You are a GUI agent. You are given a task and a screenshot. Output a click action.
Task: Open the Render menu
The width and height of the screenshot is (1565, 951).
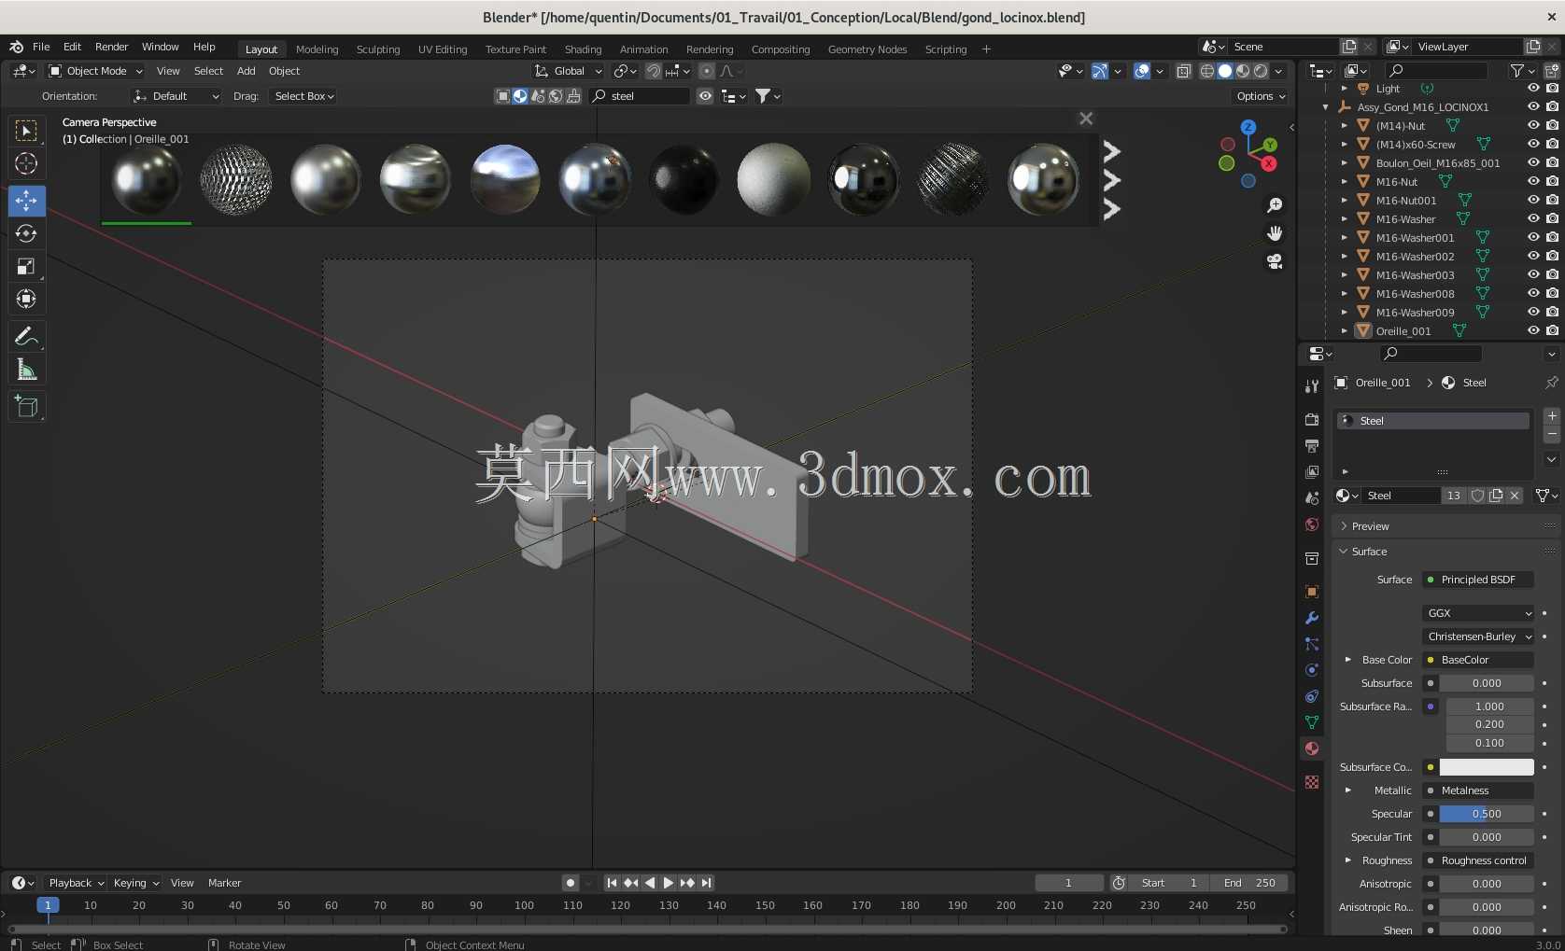[111, 47]
